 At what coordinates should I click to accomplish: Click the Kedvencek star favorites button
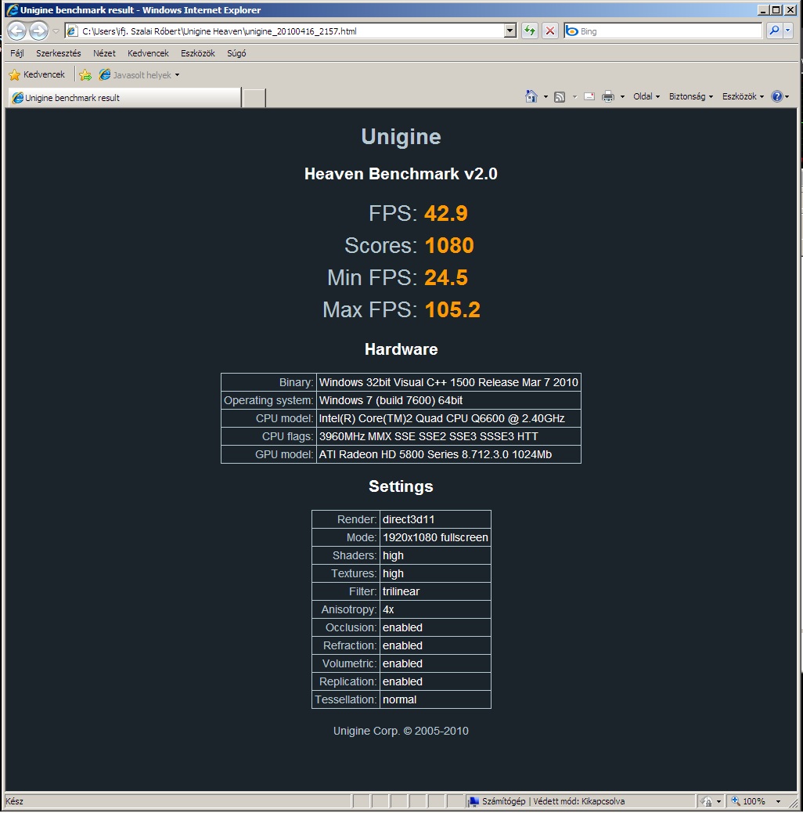[37, 74]
